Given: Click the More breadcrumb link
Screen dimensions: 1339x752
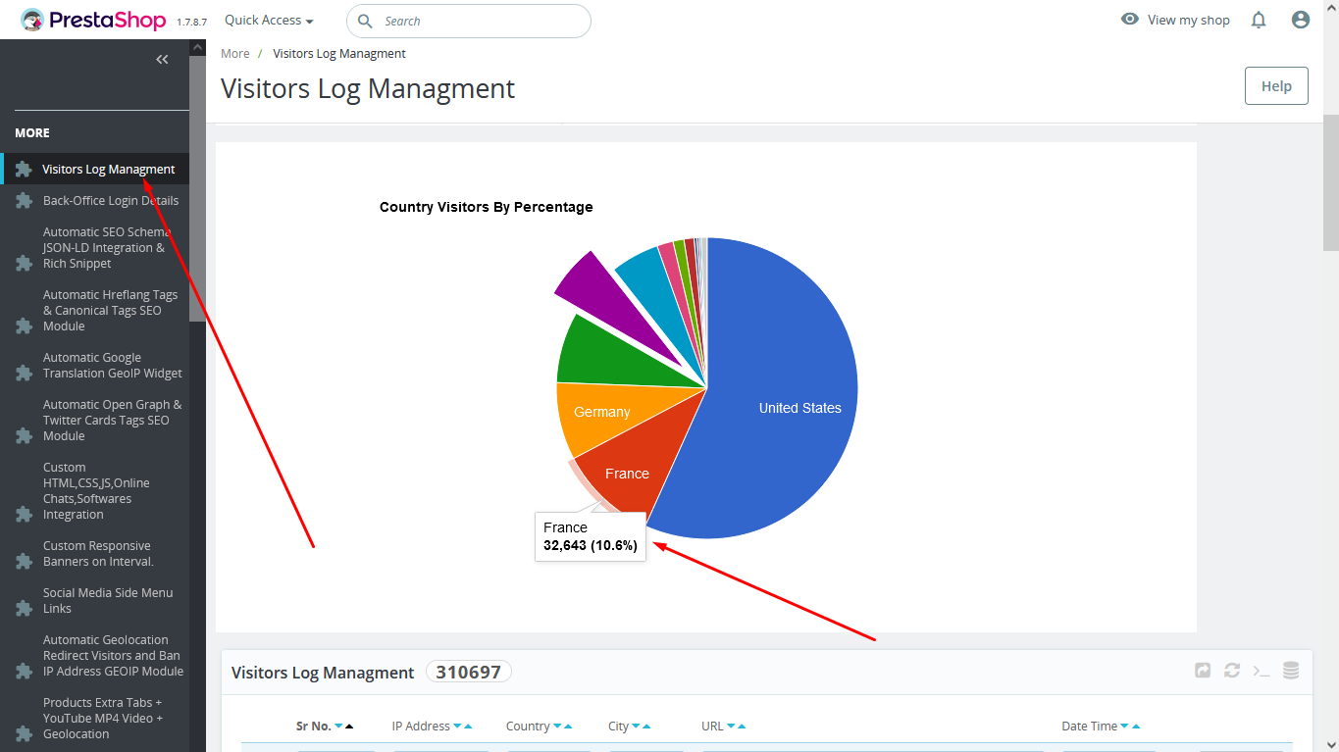Looking at the screenshot, I should click(235, 53).
